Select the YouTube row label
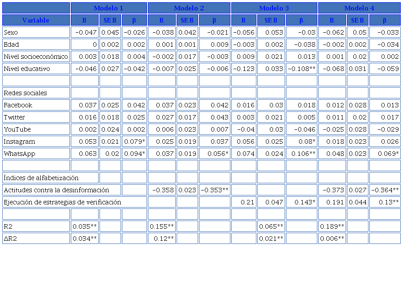Screen dimensions: 403x292 coord(36,129)
